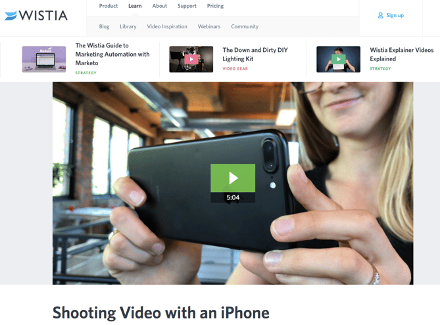This screenshot has width=440, height=325.
Task: Select the Learn menu item
Action: (135, 6)
